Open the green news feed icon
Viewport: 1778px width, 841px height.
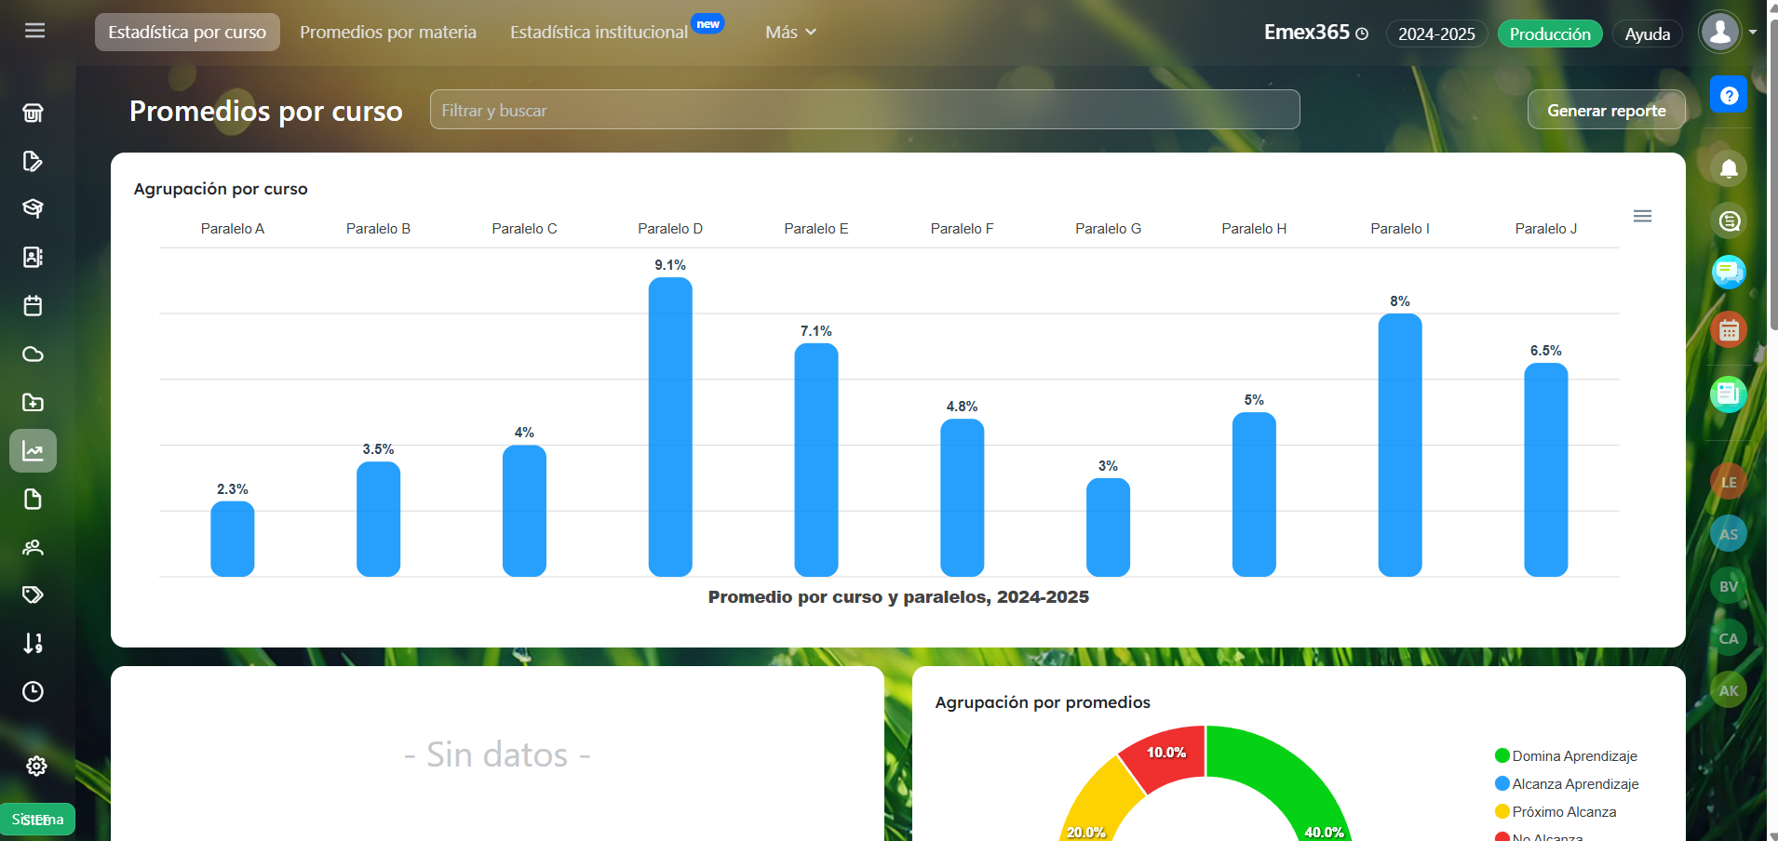[x=1729, y=394]
